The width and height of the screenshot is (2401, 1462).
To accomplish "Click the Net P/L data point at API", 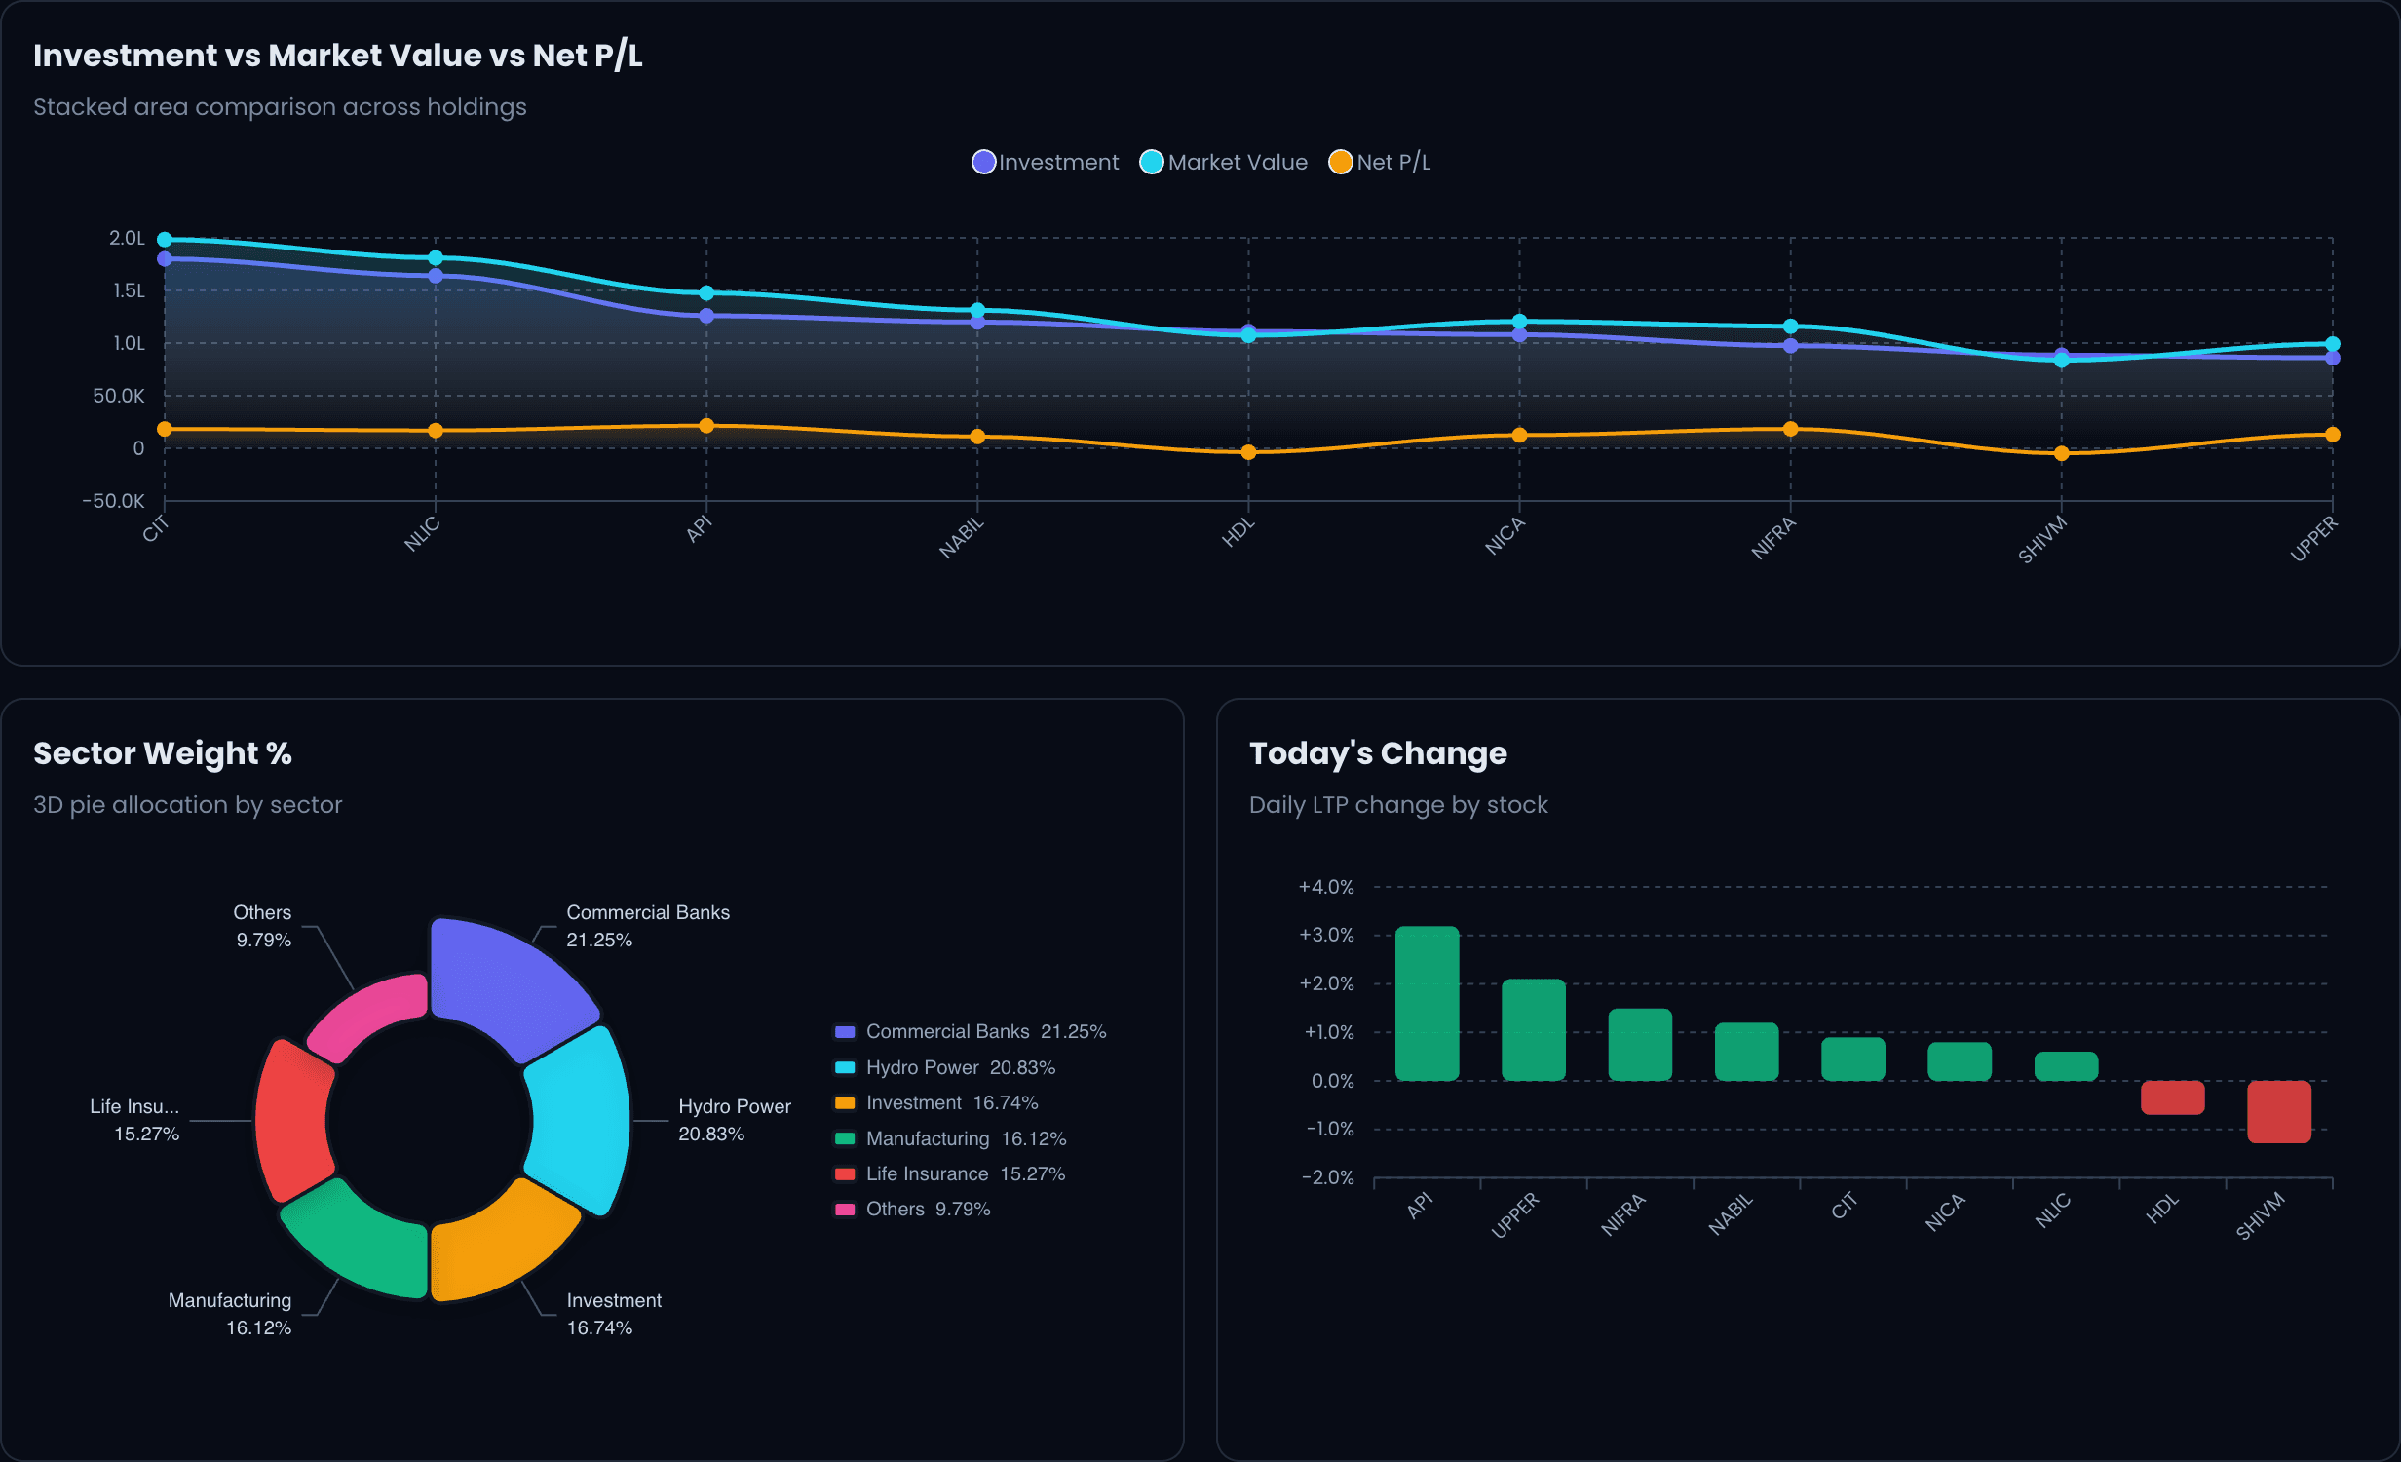I will tap(706, 426).
